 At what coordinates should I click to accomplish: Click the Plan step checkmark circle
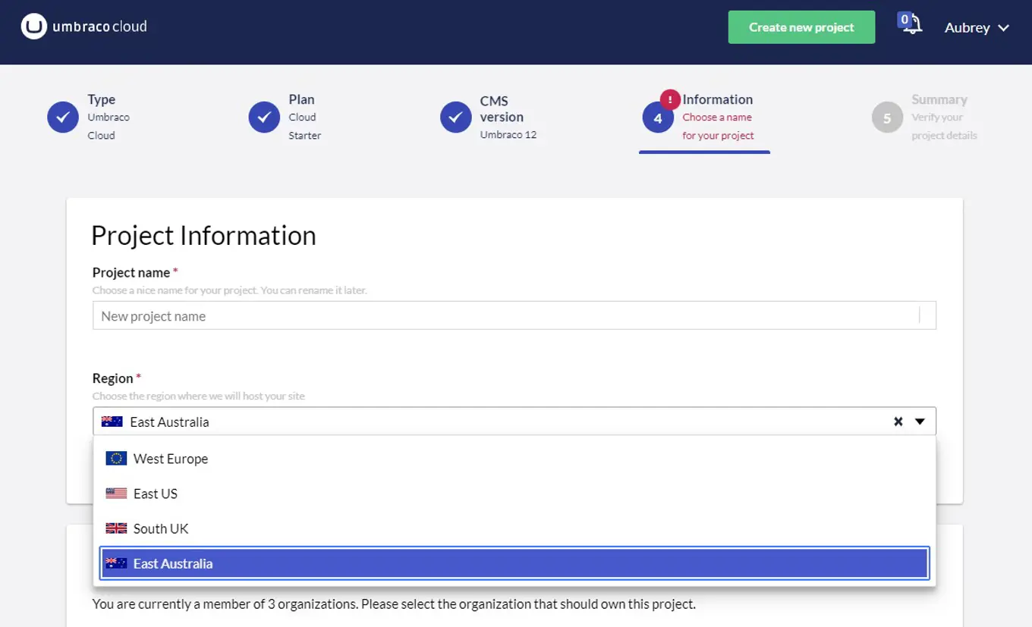point(264,118)
